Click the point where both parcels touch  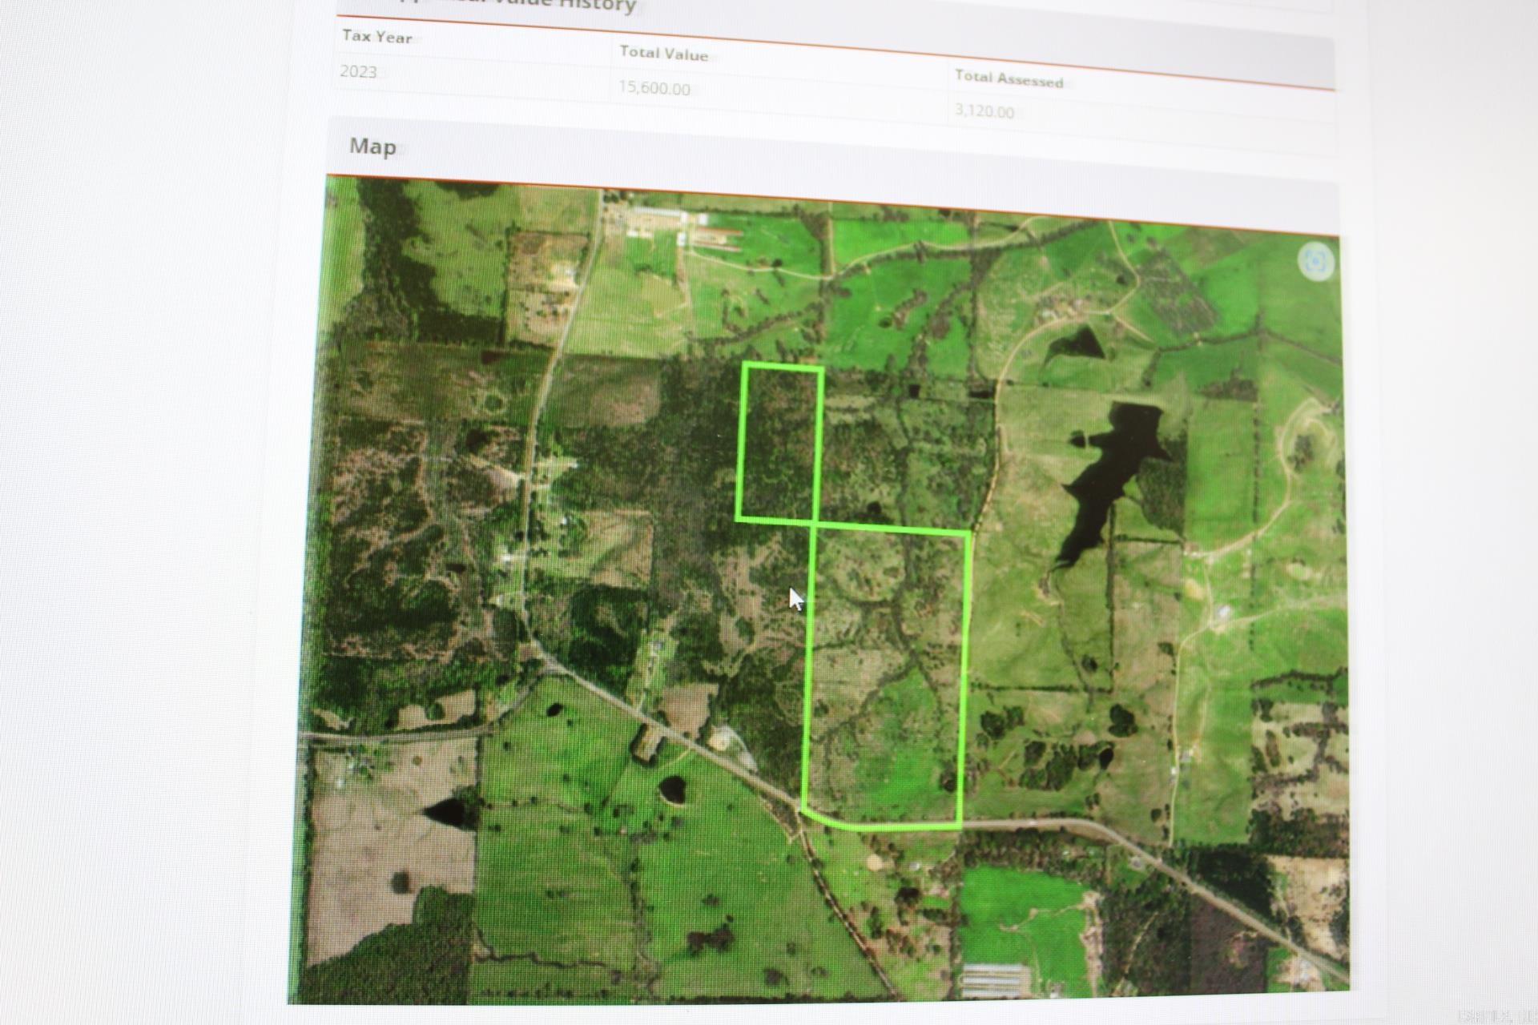pos(815,524)
